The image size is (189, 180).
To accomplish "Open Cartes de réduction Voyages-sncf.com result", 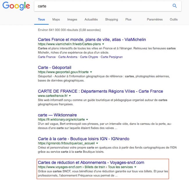I will [x=91, y=162].
